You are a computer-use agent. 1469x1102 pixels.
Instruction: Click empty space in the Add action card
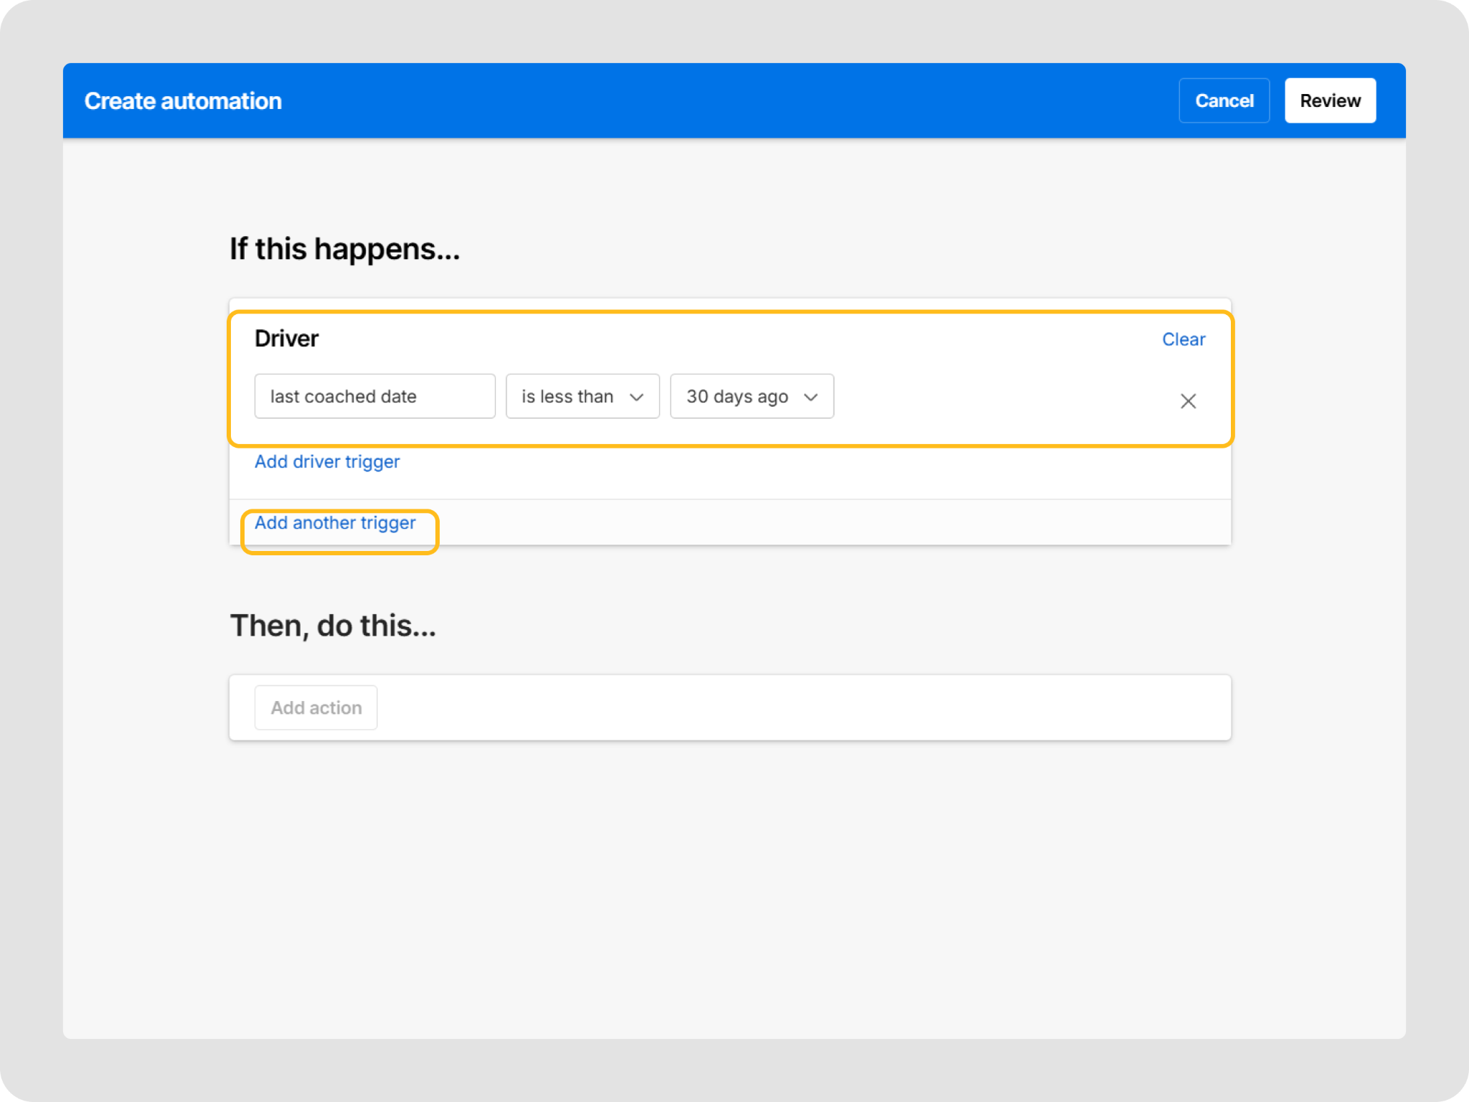pyautogui.click(x=789, y=707)
